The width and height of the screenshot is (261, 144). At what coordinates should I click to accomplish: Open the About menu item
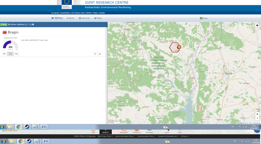(71, 18)
